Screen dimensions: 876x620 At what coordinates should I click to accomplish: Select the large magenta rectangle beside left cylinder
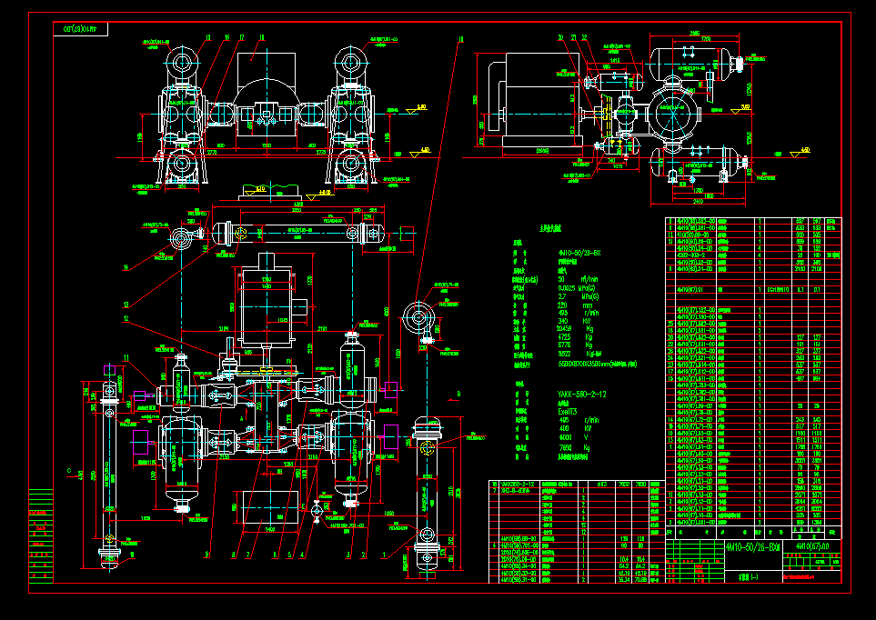tap(141, 442)
